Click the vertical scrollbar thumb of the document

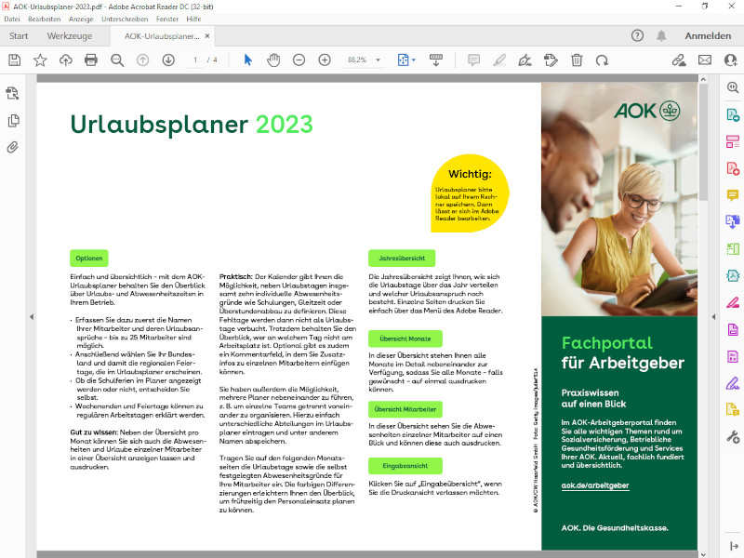coord(703,142)
